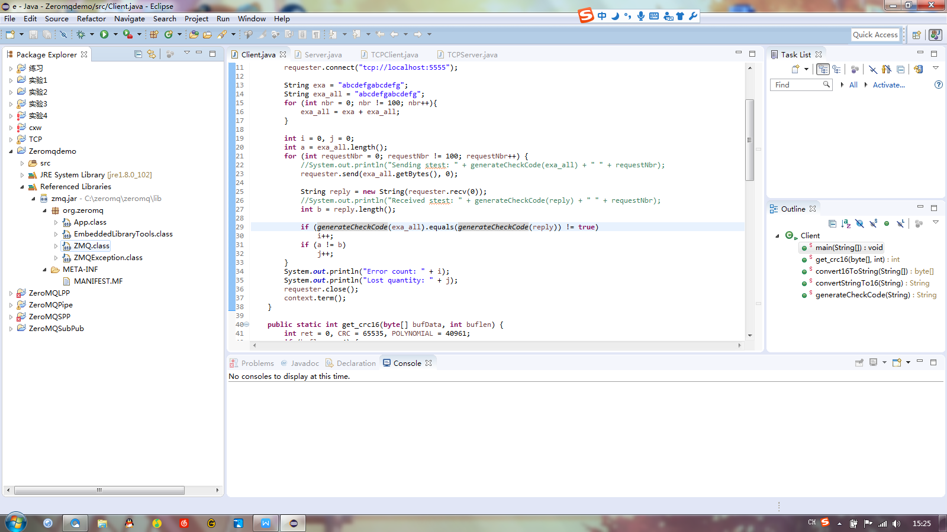The image size is (947, 532).
Task: Expand the ZeroMQPipe project node
Action: [11, 305]
